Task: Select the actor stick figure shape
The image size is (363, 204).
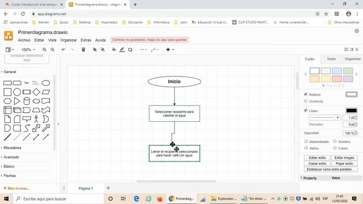Action: click(36, 119)
